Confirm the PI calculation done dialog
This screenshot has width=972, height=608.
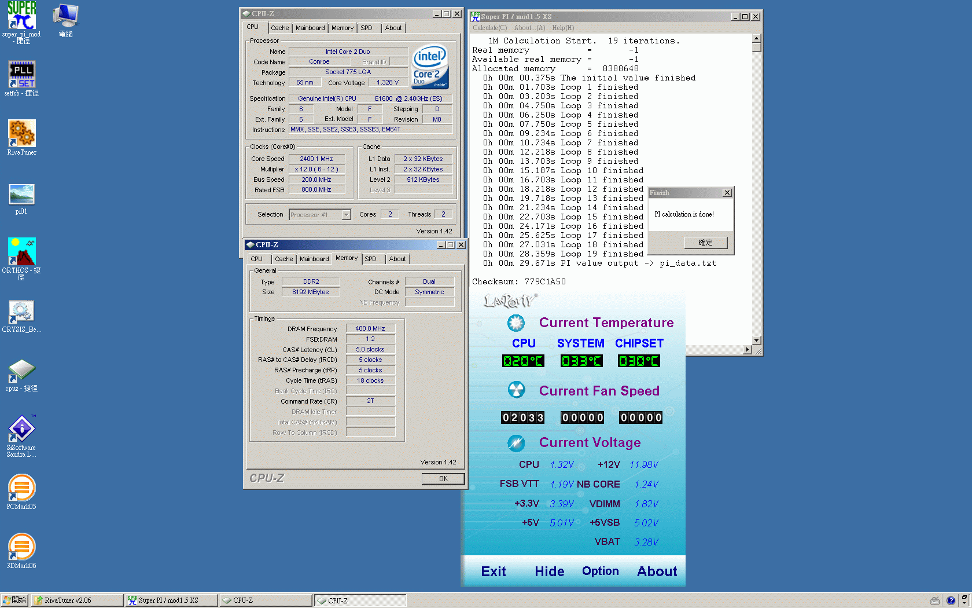[706, 243]
